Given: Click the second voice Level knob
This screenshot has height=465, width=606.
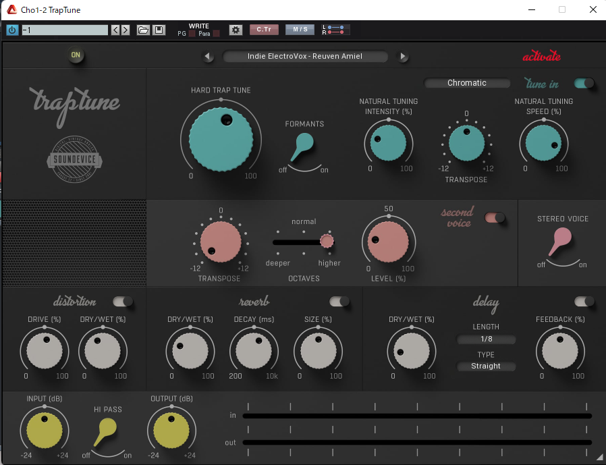Looking at the screenshot, I should [388, 242].
